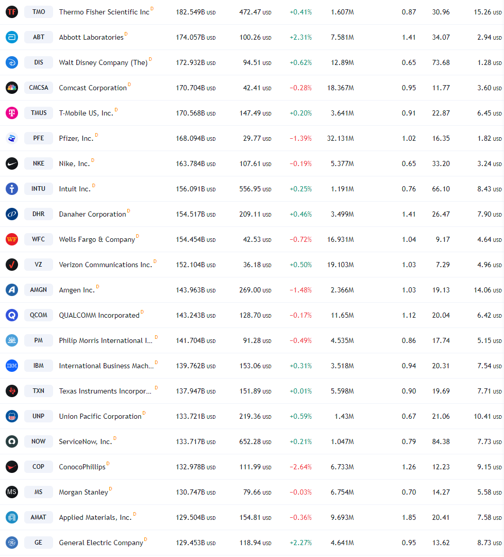Click Applied Materials' 1.85 beta value
Screen dimensions: 504x557
409,518
